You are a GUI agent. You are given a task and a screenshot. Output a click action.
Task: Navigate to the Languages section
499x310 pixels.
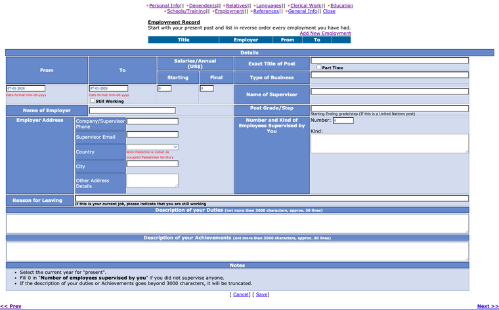tap(268, 5)
